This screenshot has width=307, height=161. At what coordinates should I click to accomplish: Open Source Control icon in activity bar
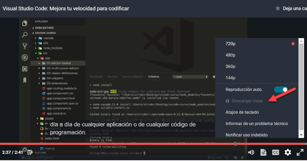click(25, 46)
